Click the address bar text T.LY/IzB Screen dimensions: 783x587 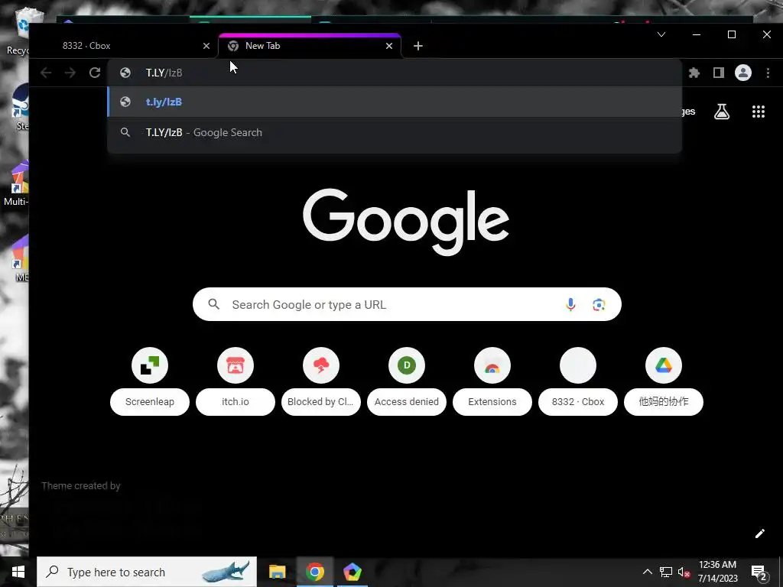click(x=164, y=73)
